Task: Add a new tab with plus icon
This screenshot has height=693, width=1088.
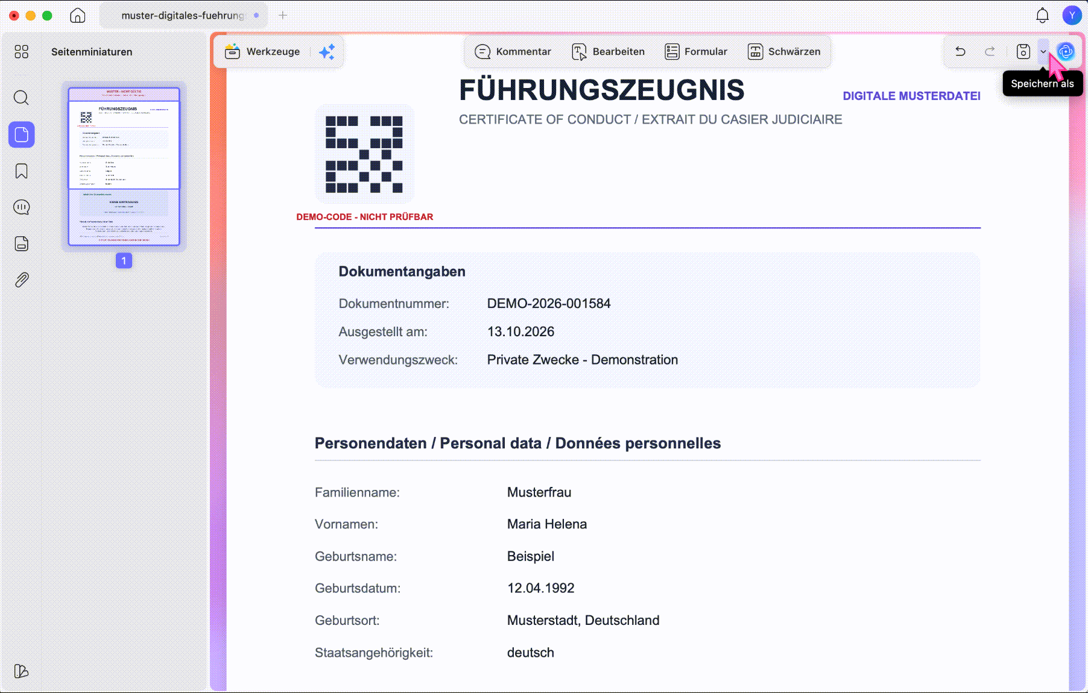Action: point(283,15)
